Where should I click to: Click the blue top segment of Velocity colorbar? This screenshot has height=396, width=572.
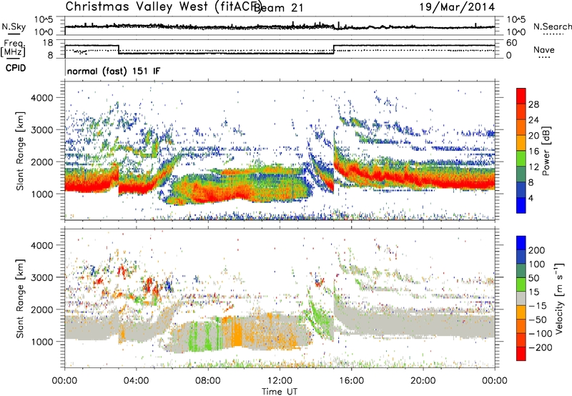[x=521, y=243]
